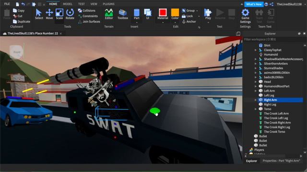This screenshot has height=172, width=307.
Task: Duplicate the selected object
Action: [x=22, y=21]
